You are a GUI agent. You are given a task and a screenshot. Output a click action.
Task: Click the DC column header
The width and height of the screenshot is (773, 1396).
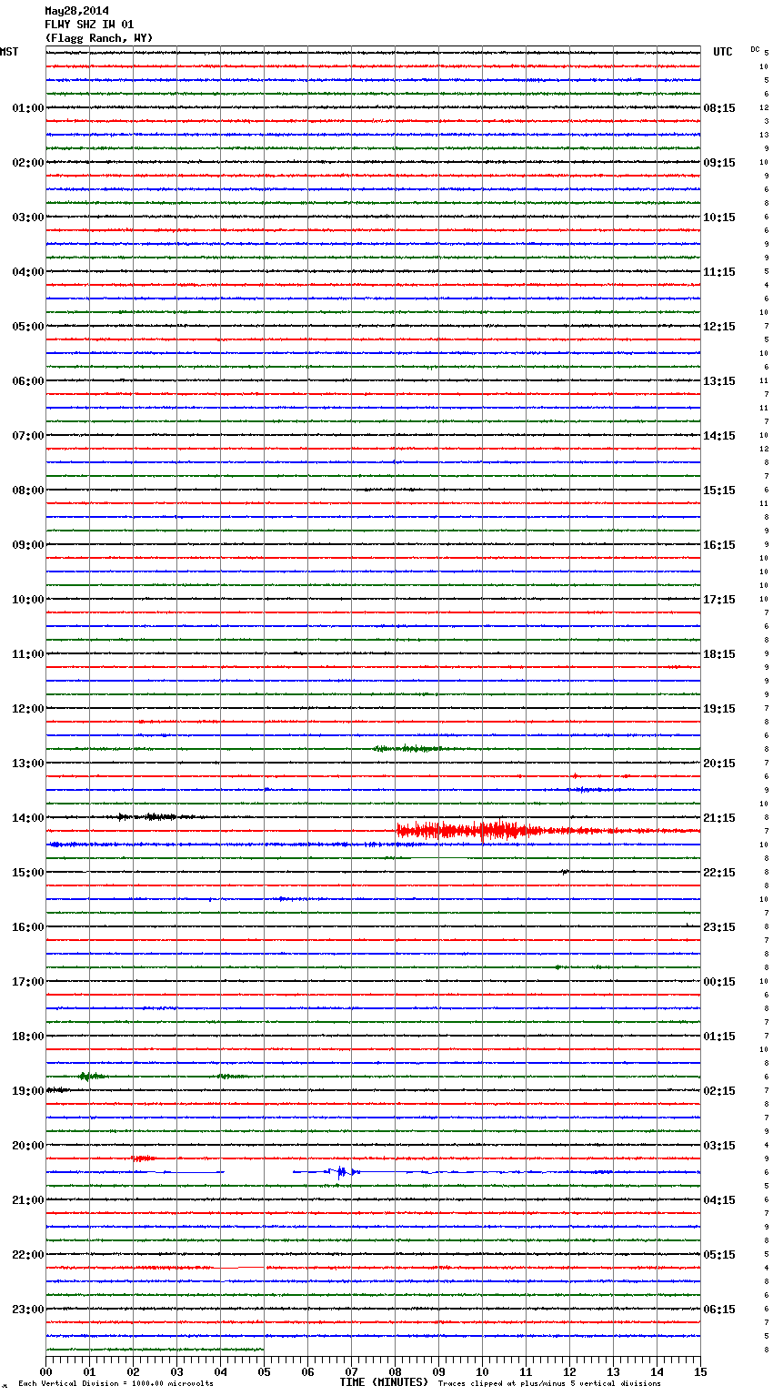click(x=755, y=48)
